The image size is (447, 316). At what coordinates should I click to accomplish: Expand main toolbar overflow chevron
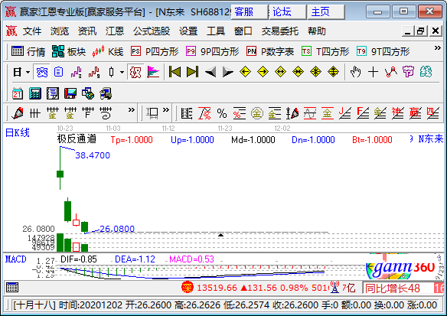(x=438, y=48)
